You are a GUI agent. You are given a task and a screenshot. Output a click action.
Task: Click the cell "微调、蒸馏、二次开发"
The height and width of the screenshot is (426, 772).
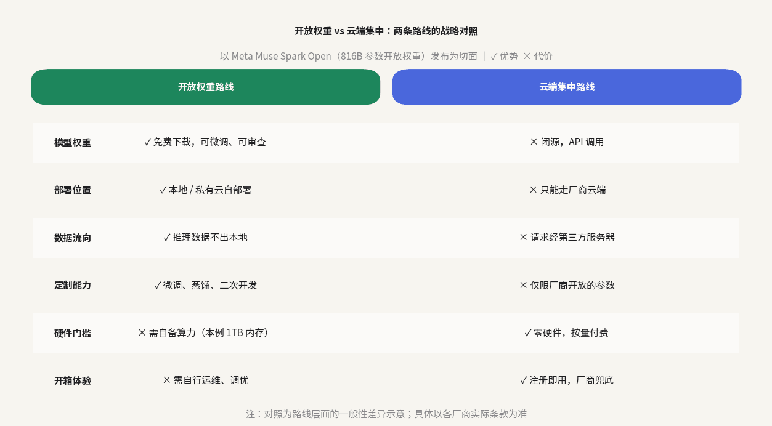click(205, 285)
